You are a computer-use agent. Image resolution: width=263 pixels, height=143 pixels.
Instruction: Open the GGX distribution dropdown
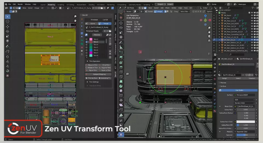[x=244, y=100]
